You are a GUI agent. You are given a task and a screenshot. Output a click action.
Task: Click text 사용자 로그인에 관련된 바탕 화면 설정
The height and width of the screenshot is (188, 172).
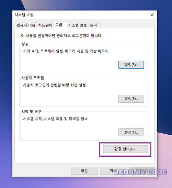coord(54,85)
